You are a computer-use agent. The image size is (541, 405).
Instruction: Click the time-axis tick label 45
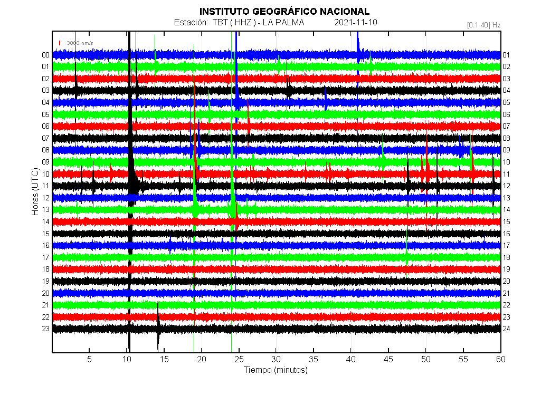(388, 359)
